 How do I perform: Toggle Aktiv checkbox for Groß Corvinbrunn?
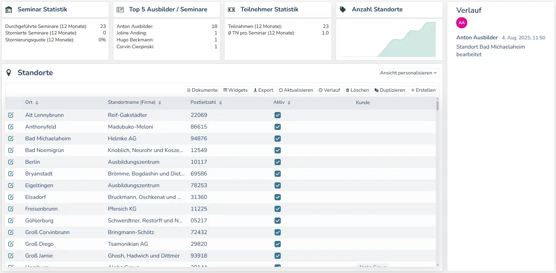click(x=278, y=232)
